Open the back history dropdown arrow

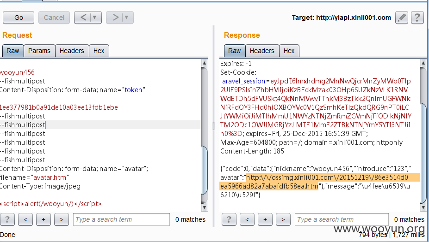click(x=95, y=18)
